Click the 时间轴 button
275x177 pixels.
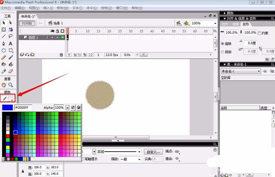(27, 23)
